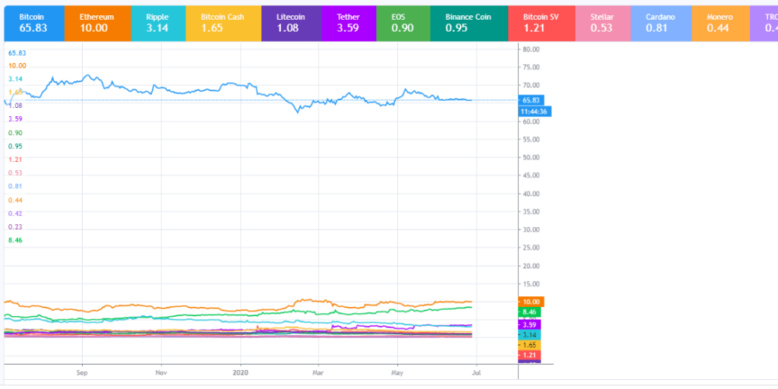
Task: Click the Nov label on time axis
Action: click(161, 371)
